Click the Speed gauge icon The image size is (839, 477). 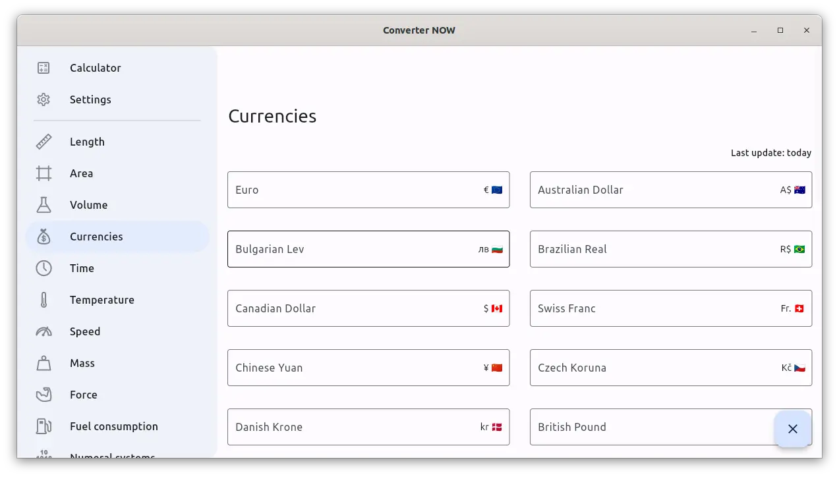pos(43,331)
